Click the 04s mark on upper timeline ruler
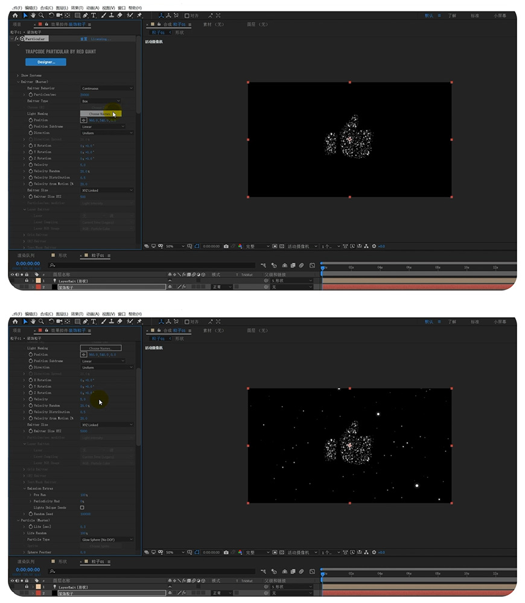The height and width of the screenshot is (603, 525). point(380,266)
